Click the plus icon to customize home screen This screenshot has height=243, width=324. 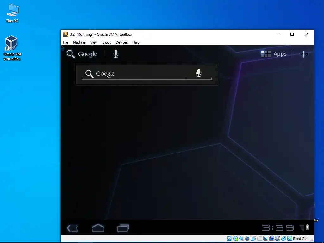303,54
